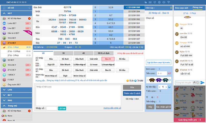The width and height of the screenshot is (206, 123).
Task: Select the Bao lô option in 2D Nhập số
Action: (108, 59)
